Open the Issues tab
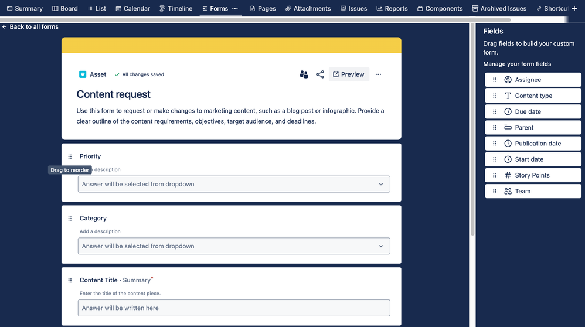The image size is (585, 327). tap(353, 8)
